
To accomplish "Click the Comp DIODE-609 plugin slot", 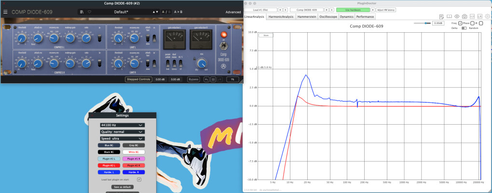I will coord(307,10).
